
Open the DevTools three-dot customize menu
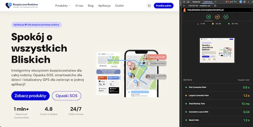248,2
